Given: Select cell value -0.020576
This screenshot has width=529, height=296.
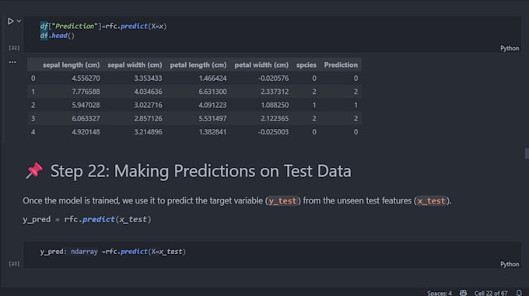Looking at the screenshot, I should click(x=273, y=78).
